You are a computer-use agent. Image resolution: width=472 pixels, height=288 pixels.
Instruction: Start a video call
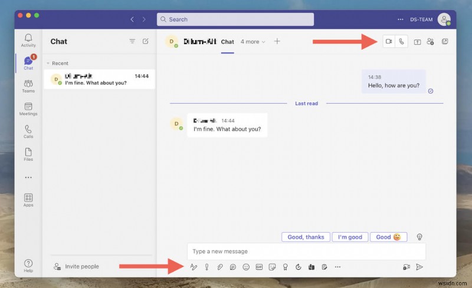389,41
